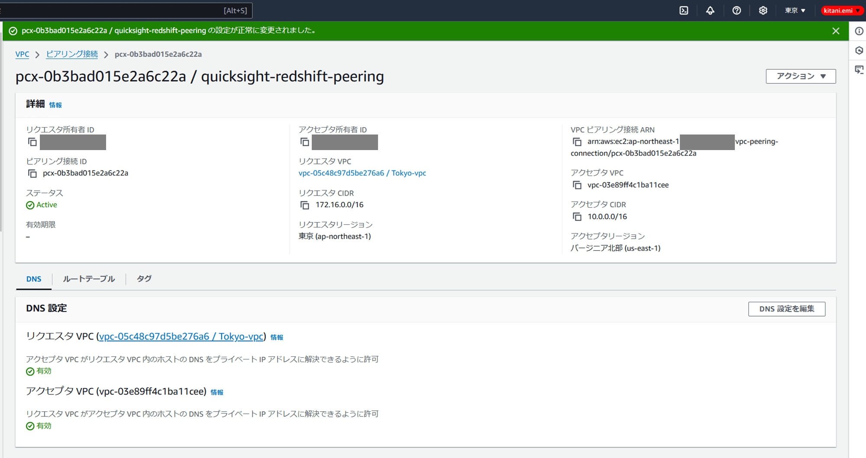866x458 pixels.
Task: Go to VPC breadcrumb link
Action: point(22,54)
